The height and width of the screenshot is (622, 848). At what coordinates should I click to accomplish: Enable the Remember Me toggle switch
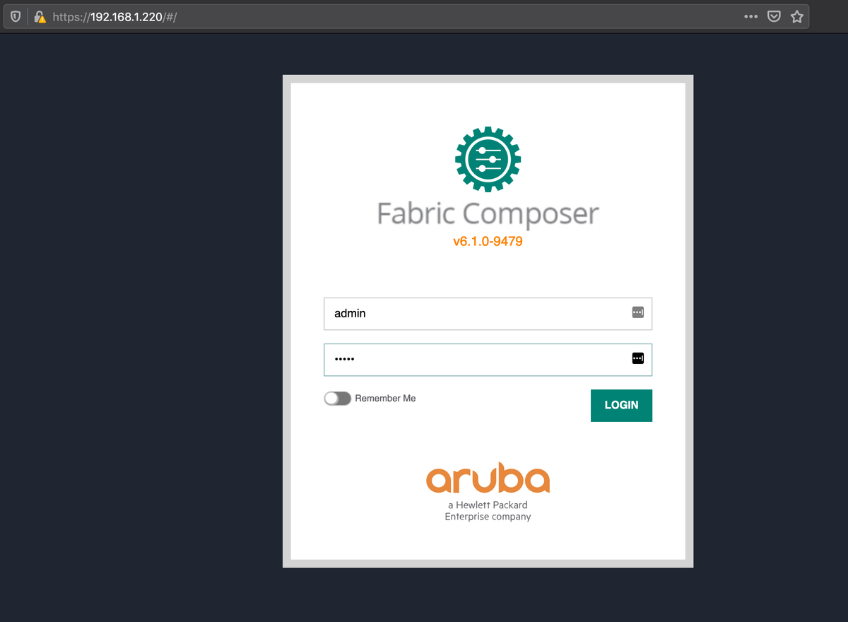[337, 399]
